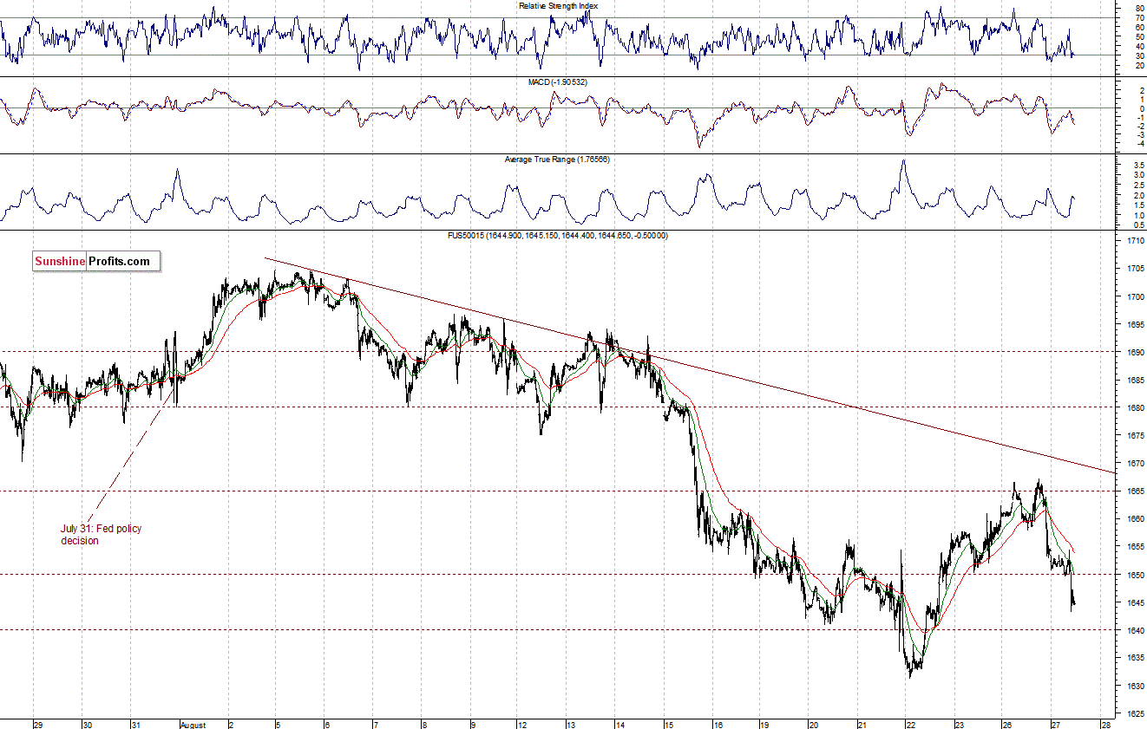This screenshot has width=1147, height=729.
Task: Click date axis label 29
Action: [x=37, y=724]
